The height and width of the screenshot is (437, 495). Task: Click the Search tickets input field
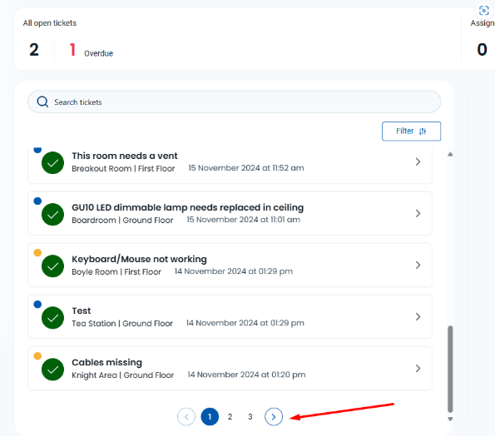(234, 102)
